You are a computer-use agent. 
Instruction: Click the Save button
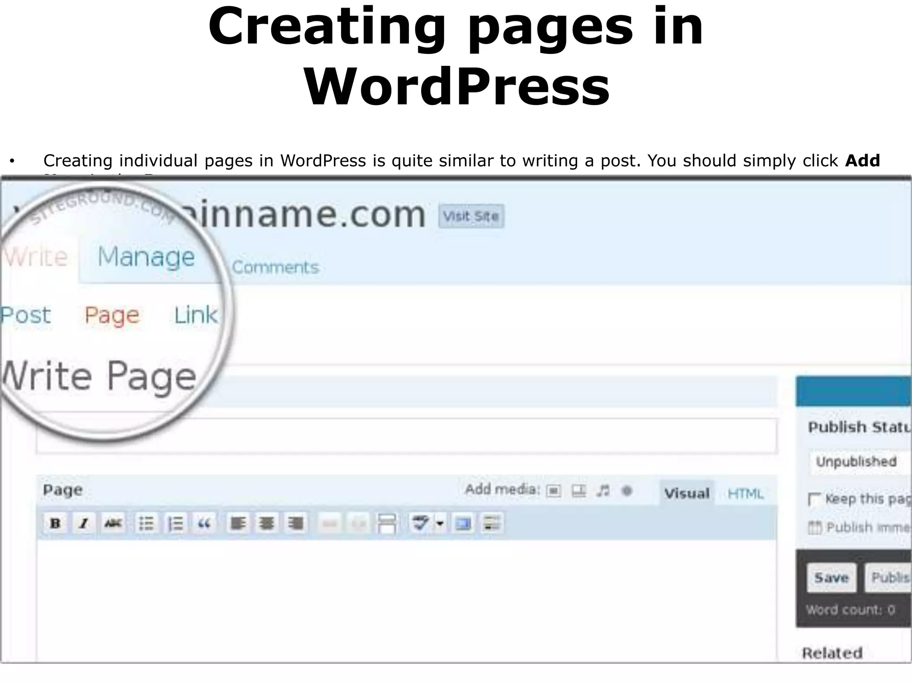(x=831, y=578)
